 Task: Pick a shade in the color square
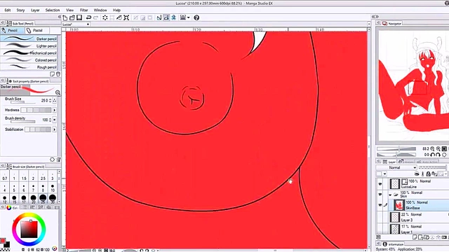point(29,230)
